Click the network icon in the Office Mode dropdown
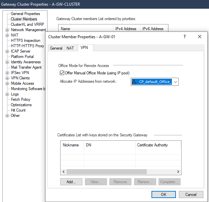The height and width of the screenshot is (202, 209). [x=134, y=82]
